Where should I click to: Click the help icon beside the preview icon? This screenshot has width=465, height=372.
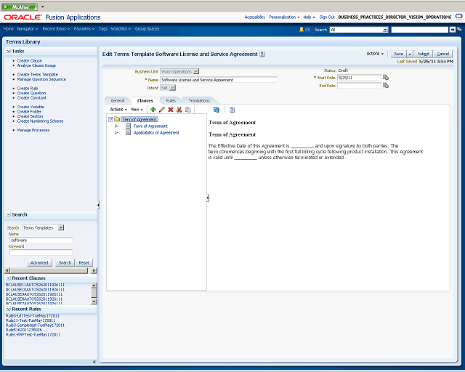232,110
